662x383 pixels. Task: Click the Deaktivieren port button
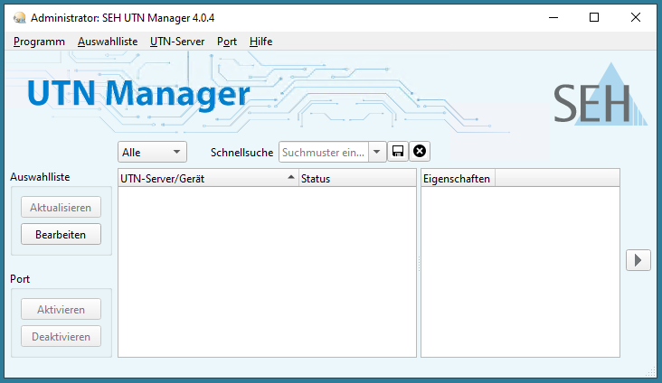(x=61, y=336)
